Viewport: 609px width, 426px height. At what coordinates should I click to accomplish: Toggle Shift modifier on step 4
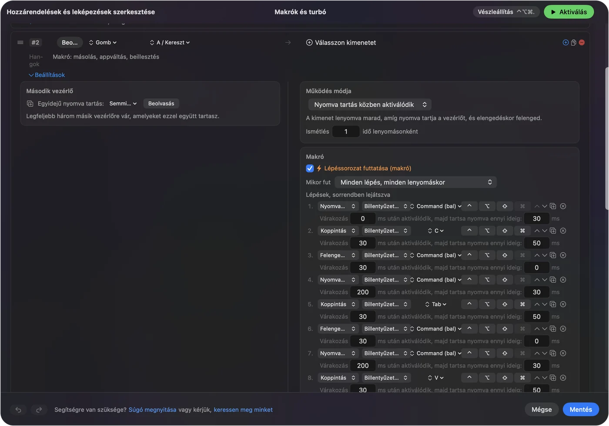pos(505,280)
